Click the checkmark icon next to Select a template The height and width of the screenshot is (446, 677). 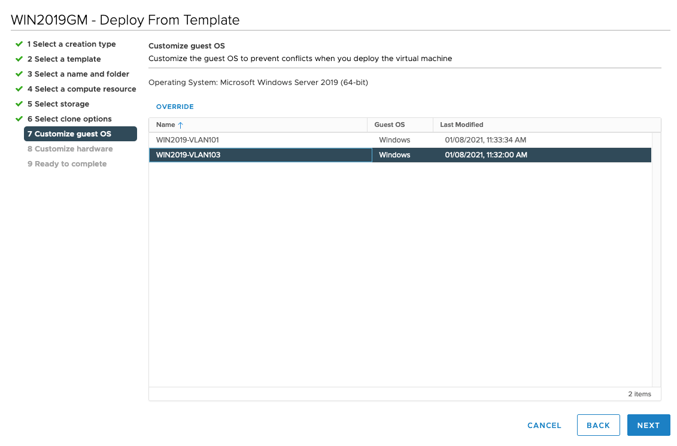pyautogui.click(x=19, y=59)
